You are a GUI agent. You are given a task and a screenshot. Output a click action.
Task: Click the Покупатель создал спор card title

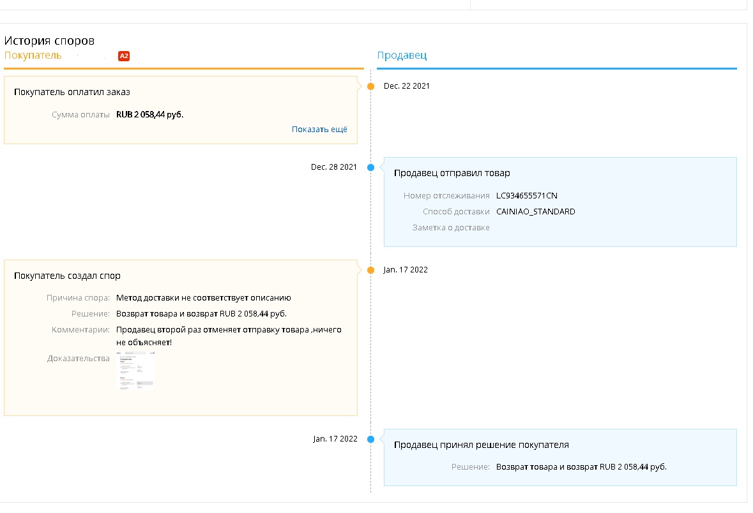coord(67,276)
